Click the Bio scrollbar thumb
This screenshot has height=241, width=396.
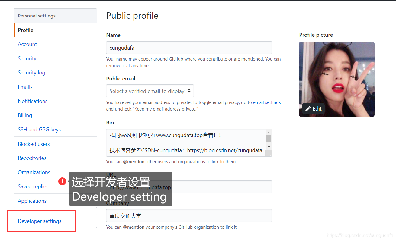pos(269,139)
